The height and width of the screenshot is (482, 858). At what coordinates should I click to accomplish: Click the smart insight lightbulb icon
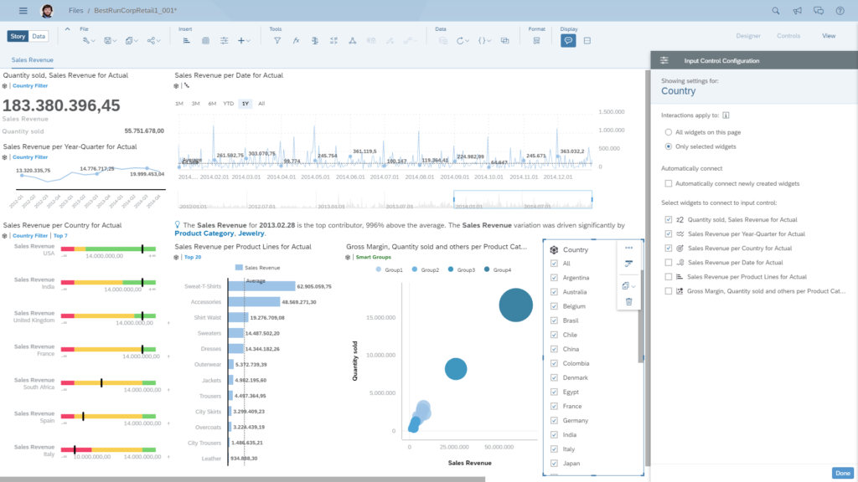[178, 224]
